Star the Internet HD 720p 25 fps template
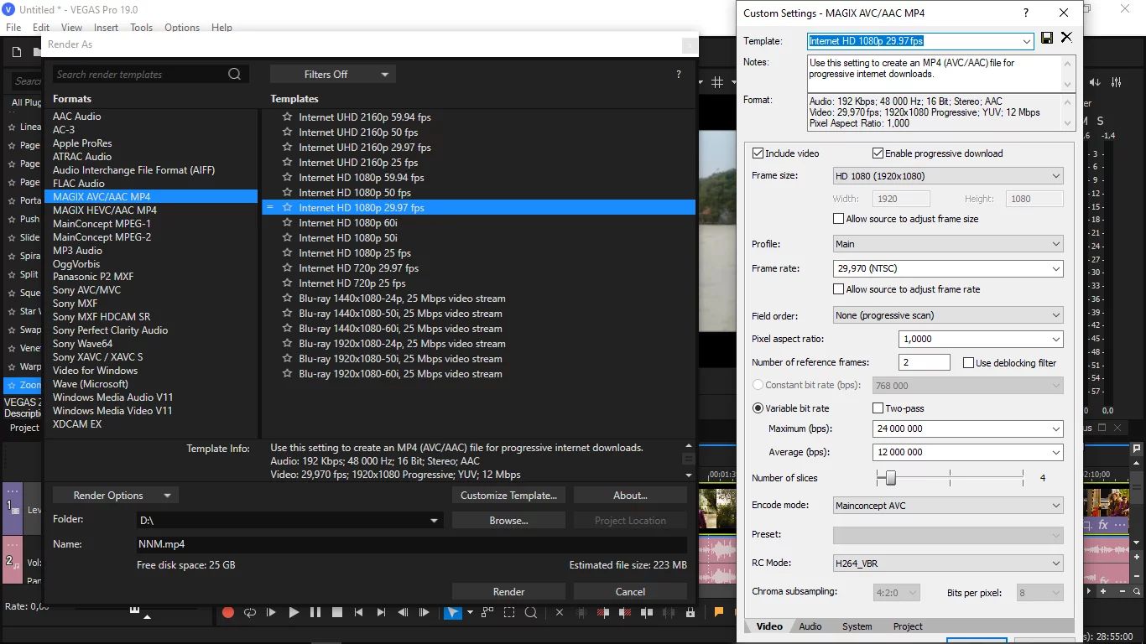Viewport: 1146px width, 644px height. point(287,283)
